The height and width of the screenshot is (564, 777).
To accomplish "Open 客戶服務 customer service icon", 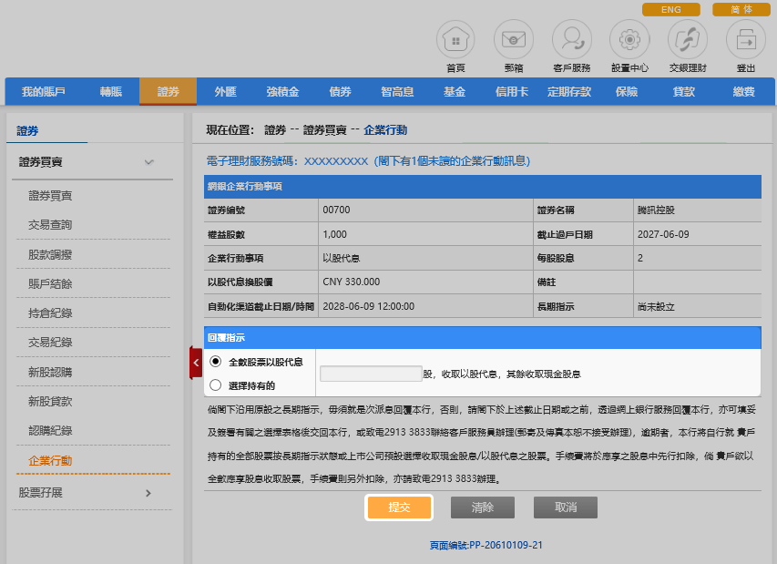I will point(571,40).
